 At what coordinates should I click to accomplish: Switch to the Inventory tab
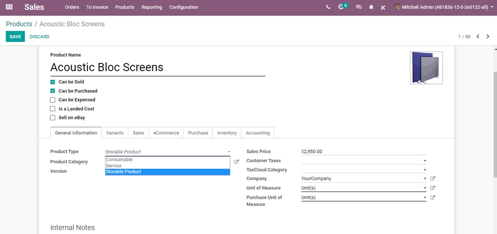(226, 133)
